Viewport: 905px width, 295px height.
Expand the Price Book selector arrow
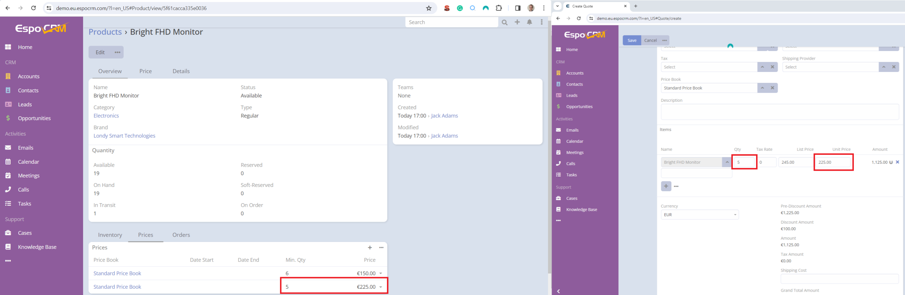(762, 88)
